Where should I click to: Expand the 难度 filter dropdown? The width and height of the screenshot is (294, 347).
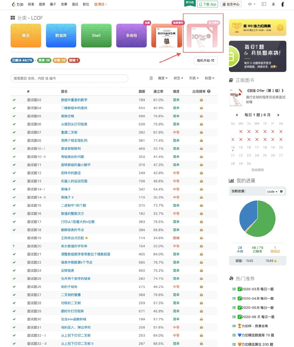click(x=163, y=78)
